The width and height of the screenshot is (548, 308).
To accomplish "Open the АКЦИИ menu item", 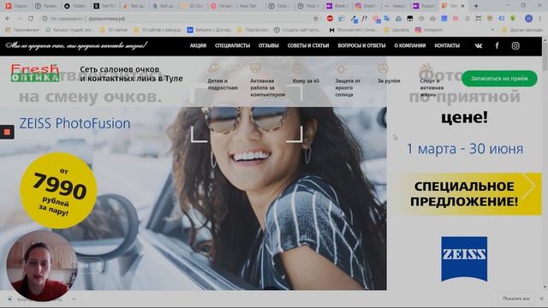I will (198, 45).
